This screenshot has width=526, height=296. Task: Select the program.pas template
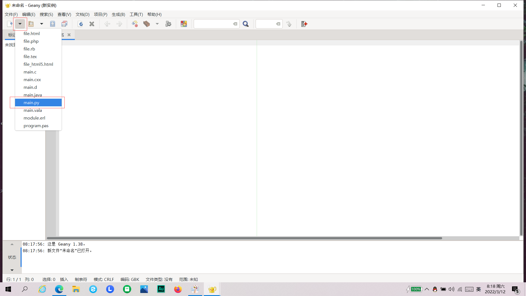[x=38, y=126]
